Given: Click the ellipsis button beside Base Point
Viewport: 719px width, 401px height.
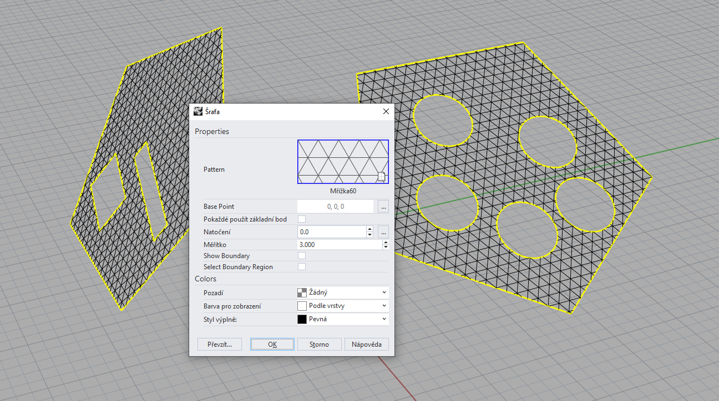Looking at the screenshot, I should click(x=383, y=207).
